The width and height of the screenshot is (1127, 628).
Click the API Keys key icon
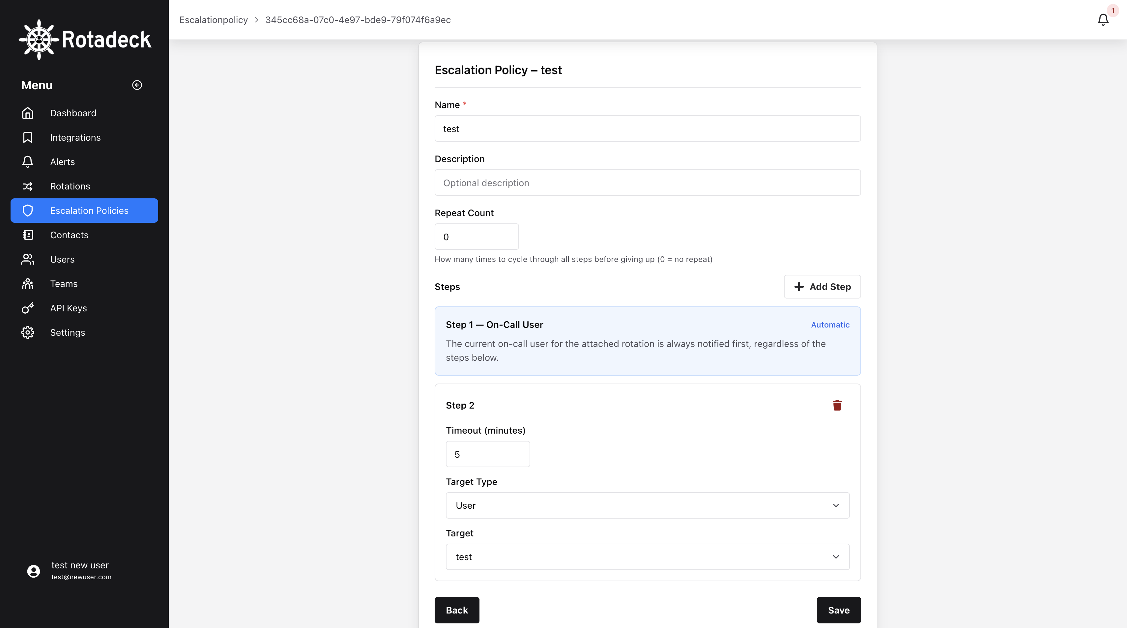[28, 308]
